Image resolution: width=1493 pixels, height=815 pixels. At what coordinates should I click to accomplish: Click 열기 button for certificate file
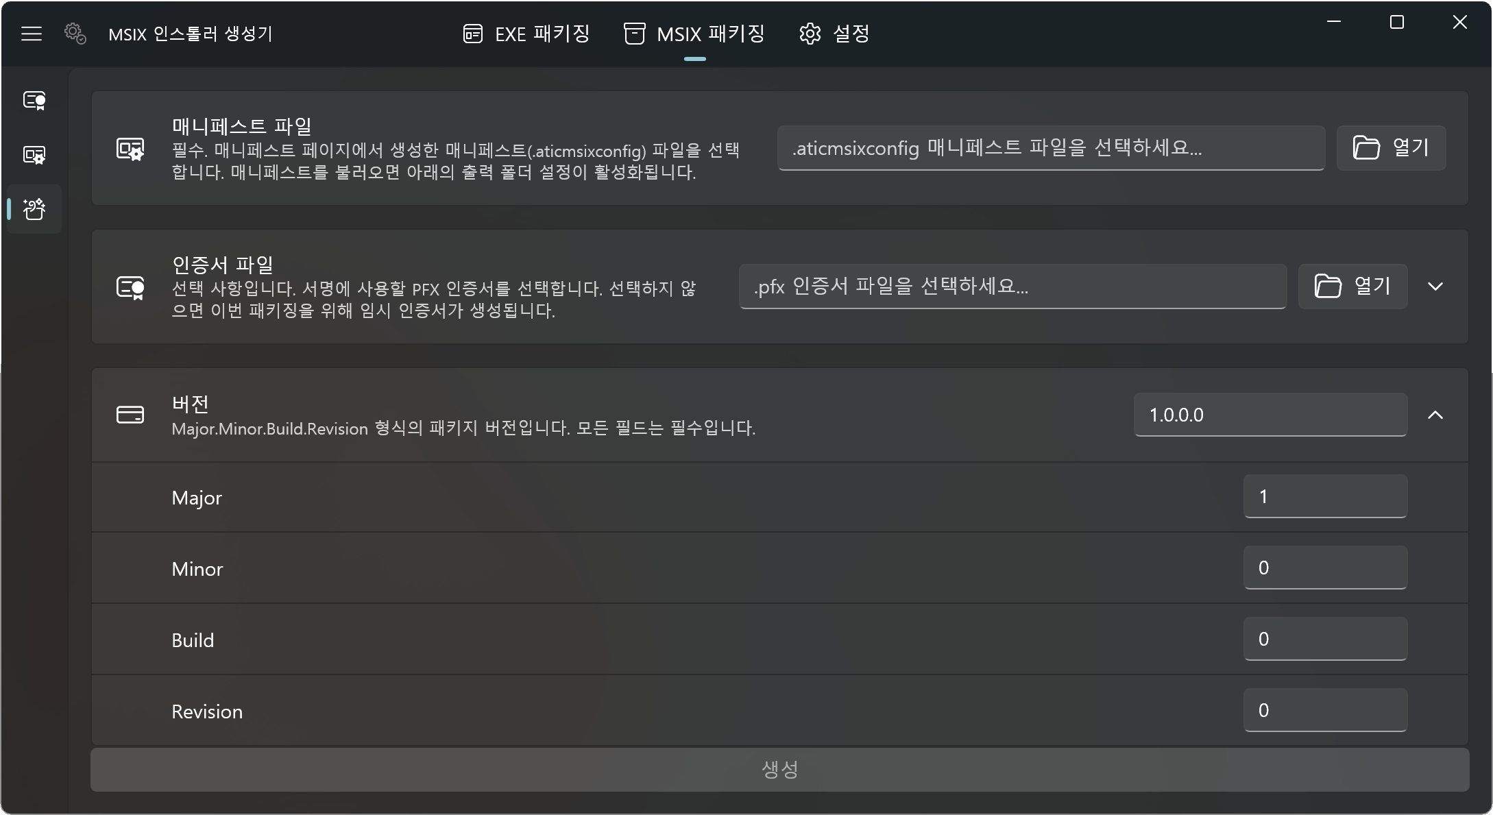click(x=1352, y=287)
